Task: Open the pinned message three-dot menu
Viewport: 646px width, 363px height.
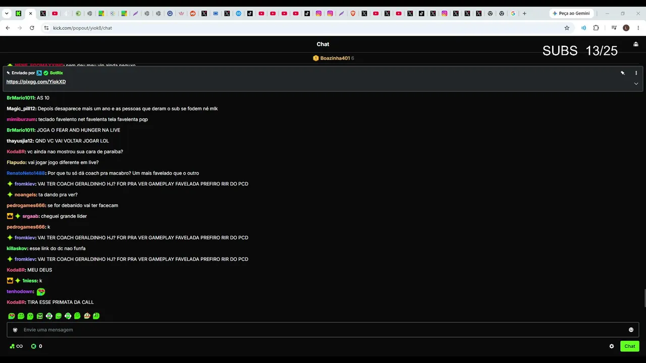Action: (x=636, y=73)
